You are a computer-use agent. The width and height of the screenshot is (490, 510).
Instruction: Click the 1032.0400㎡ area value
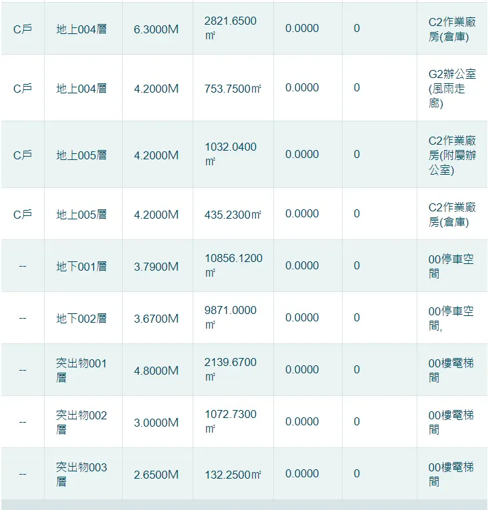pos(231,155)
